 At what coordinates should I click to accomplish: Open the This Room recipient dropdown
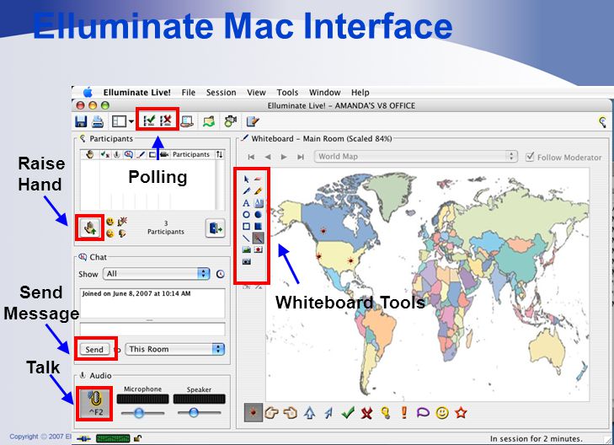pos(174,349)
